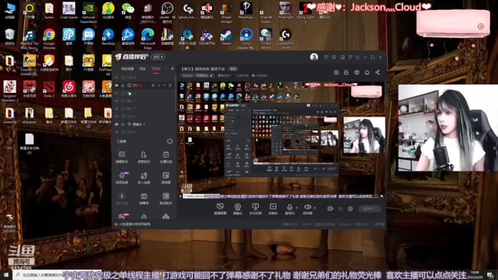Toggle lock on source 图片 5
Image resolution: width=498 pixels, height=280 pixels.
123,85
